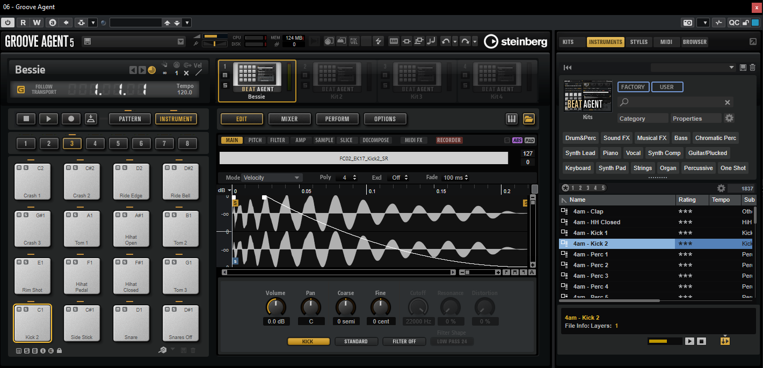763x368 pixels.
Task: Open the dB axis dropdown
Action: coord(224,190)
